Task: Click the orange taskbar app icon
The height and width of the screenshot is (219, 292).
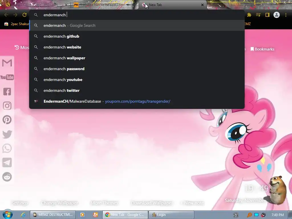Action: click(x=96, y=215)
